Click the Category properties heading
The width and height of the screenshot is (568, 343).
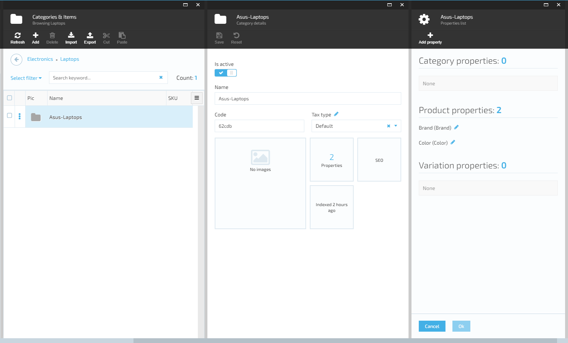(463, 61)
